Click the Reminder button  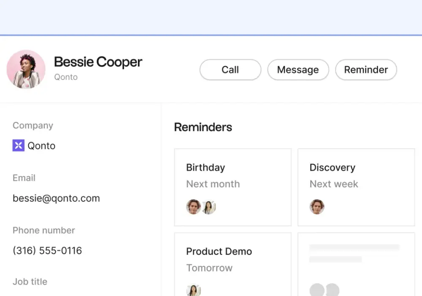click(x=366, y=70)
